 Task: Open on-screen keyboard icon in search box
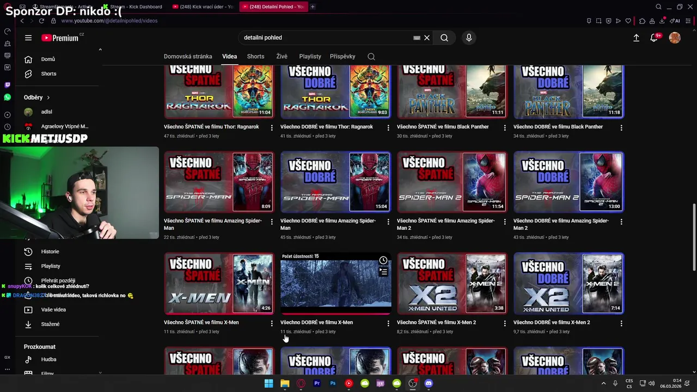click(417, 38)
